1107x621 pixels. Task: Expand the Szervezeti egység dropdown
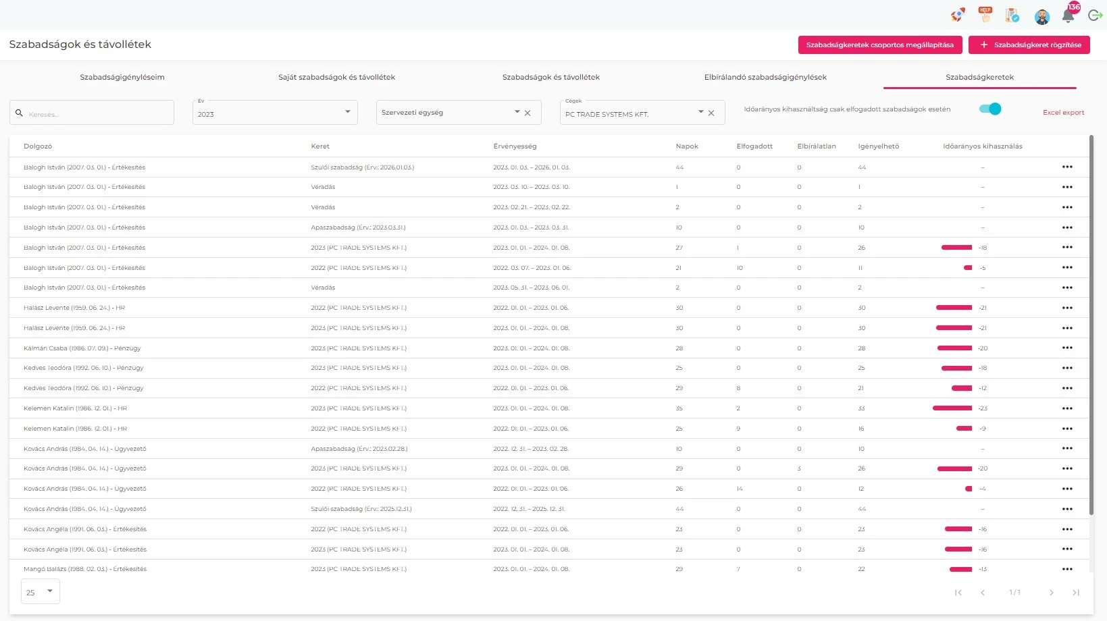pyautogui.click(x=517, y=112)
